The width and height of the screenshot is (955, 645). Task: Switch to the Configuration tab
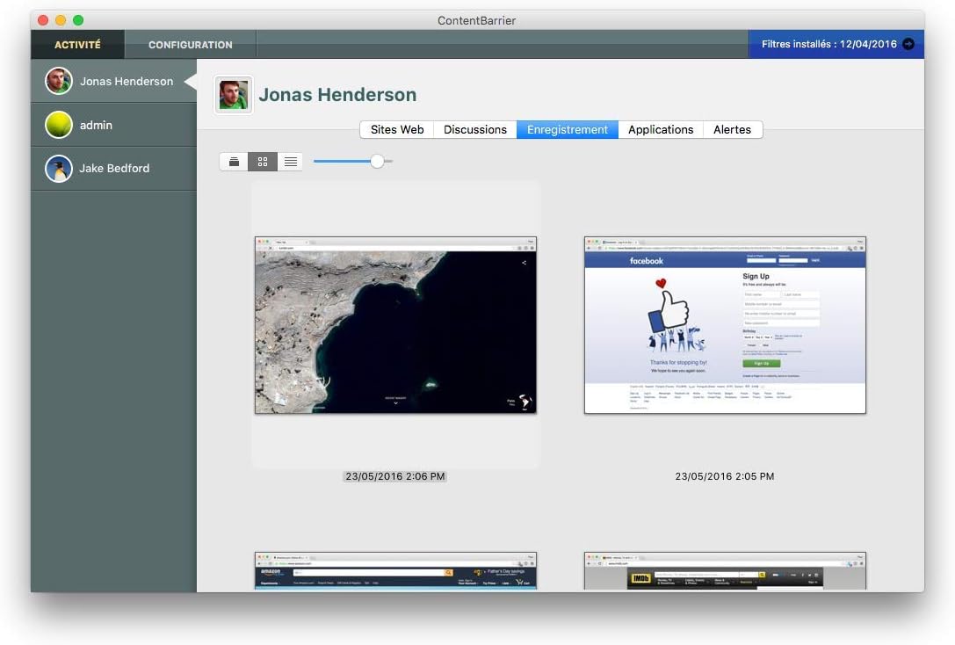coord(190,44)
